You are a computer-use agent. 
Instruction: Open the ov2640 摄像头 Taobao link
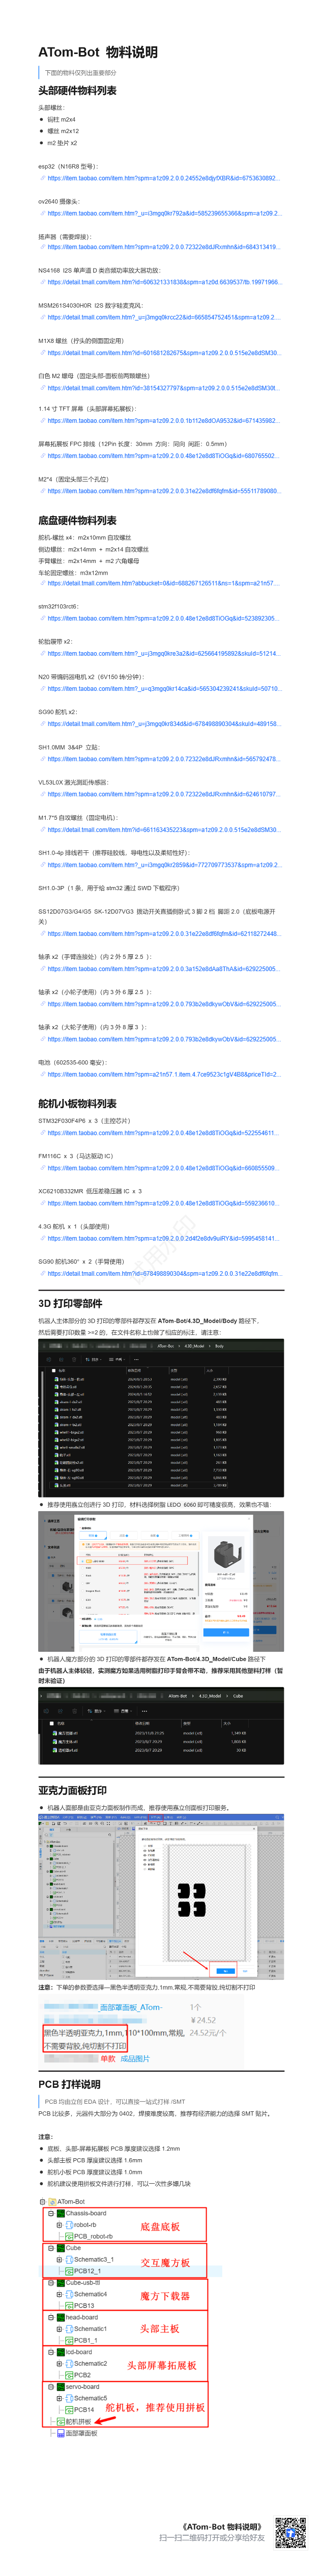click(x=163, y=213)
